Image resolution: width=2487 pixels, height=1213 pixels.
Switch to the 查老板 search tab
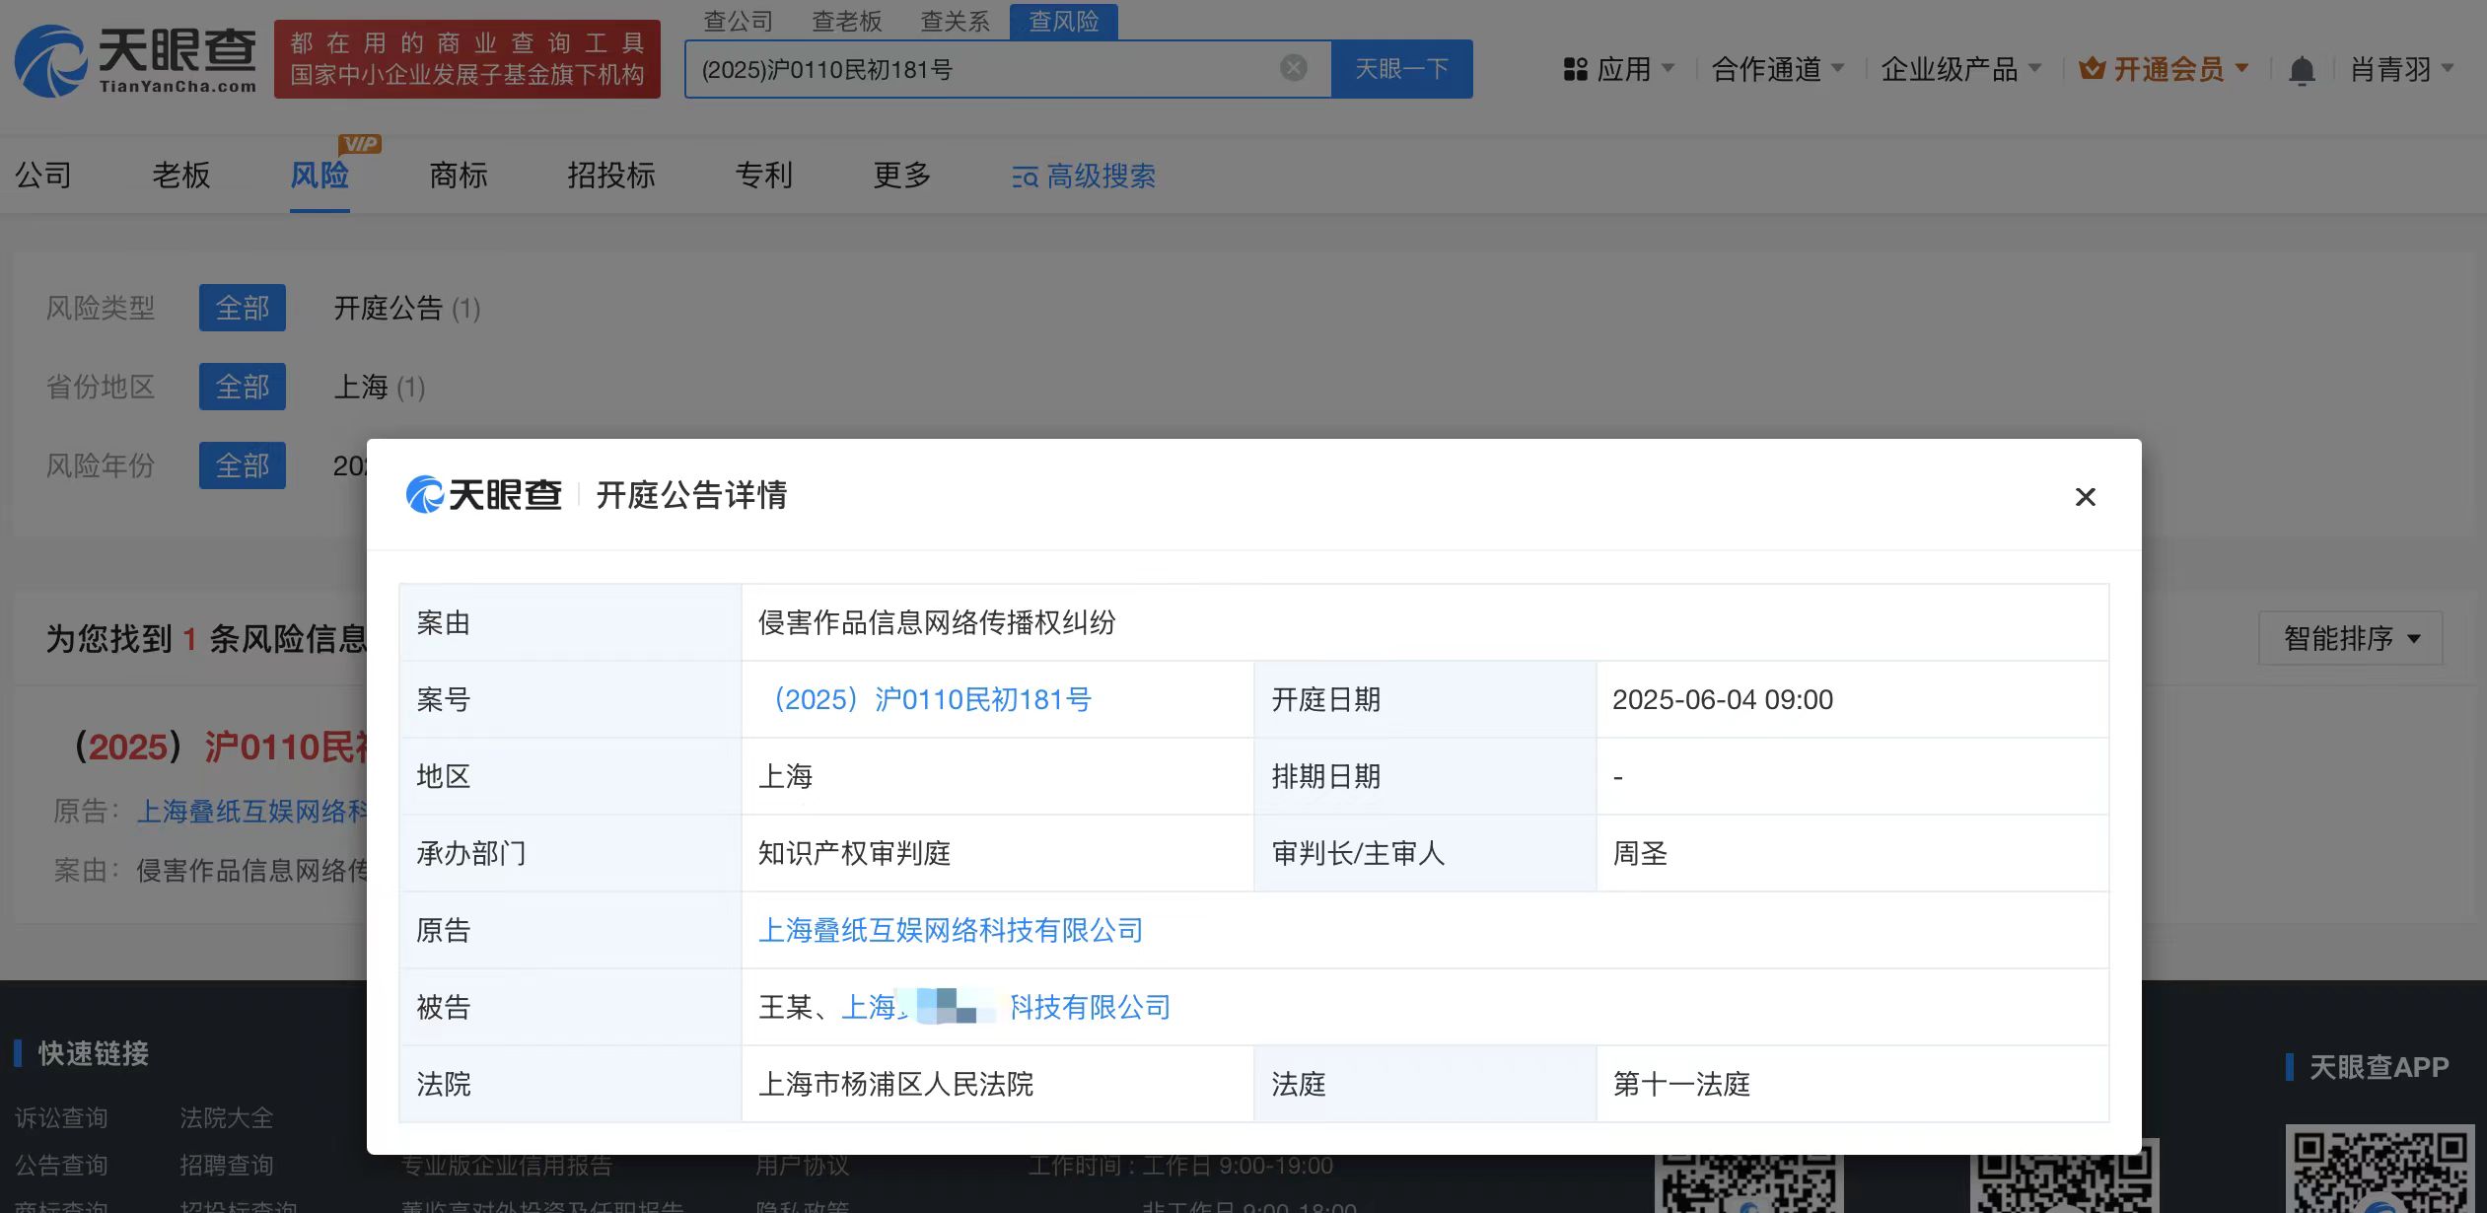tap(846, 21)
